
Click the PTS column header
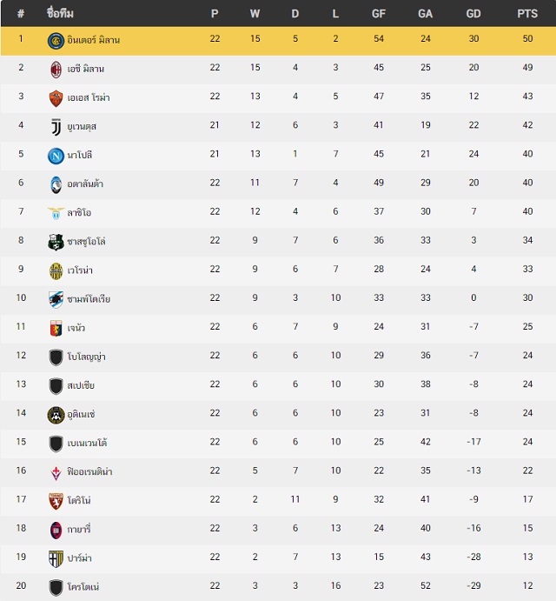click(x=527, y=14)
